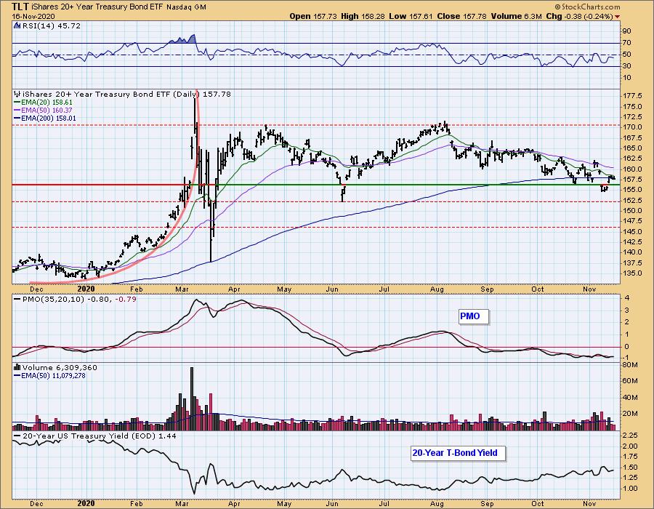Click the PMO(35,20,10) legend label
This screenshot has width=654, height=509.
[75, 299]
